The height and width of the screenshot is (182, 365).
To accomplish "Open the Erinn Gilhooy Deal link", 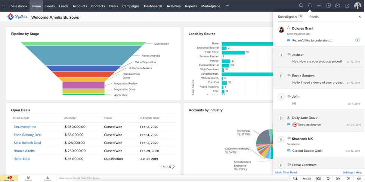I will click(28, 135).
